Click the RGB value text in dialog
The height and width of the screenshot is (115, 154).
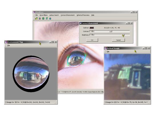[112, 28]
